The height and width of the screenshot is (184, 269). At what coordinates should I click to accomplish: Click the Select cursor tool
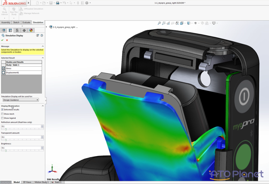(71, 3)
